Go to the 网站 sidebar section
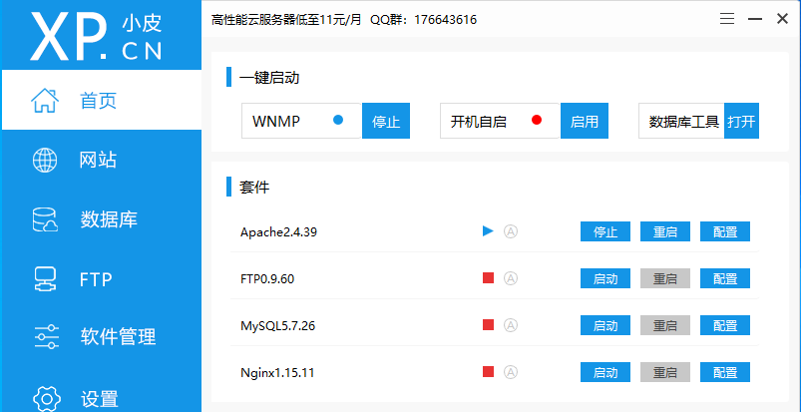The image size is (801, 412). pyautogui.click(x=102, y=160)
